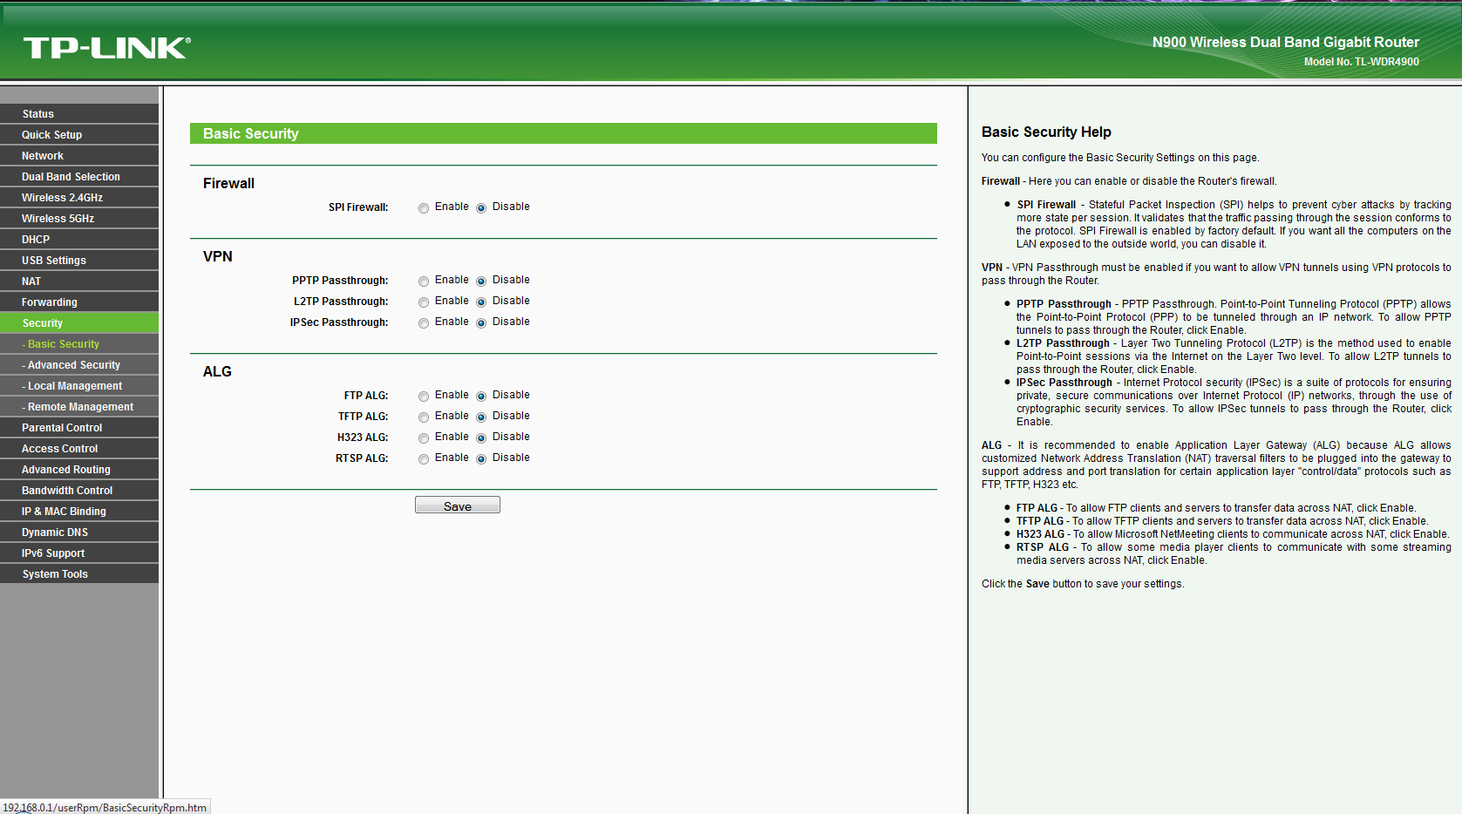Click the TP-LINK logo
This screenshot has height=814, width=1462.
[x=106, y=48]
